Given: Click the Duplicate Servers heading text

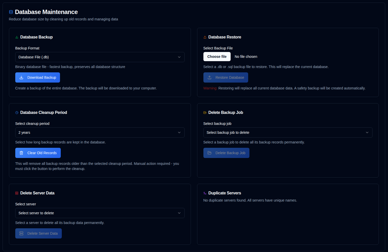Looking at the screenshot, I should (x=225, y=193).
